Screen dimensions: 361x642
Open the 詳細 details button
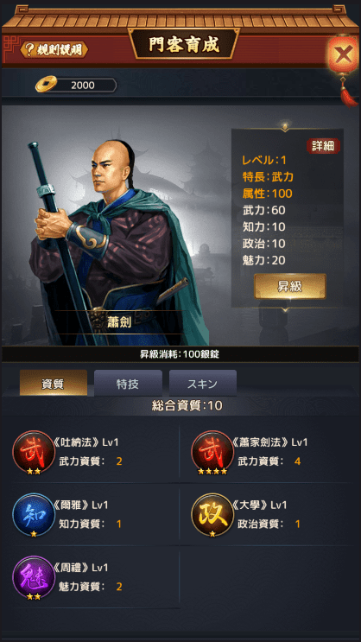click(323, 146)
